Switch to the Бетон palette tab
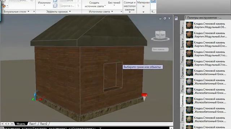 (x=182, y=28)
